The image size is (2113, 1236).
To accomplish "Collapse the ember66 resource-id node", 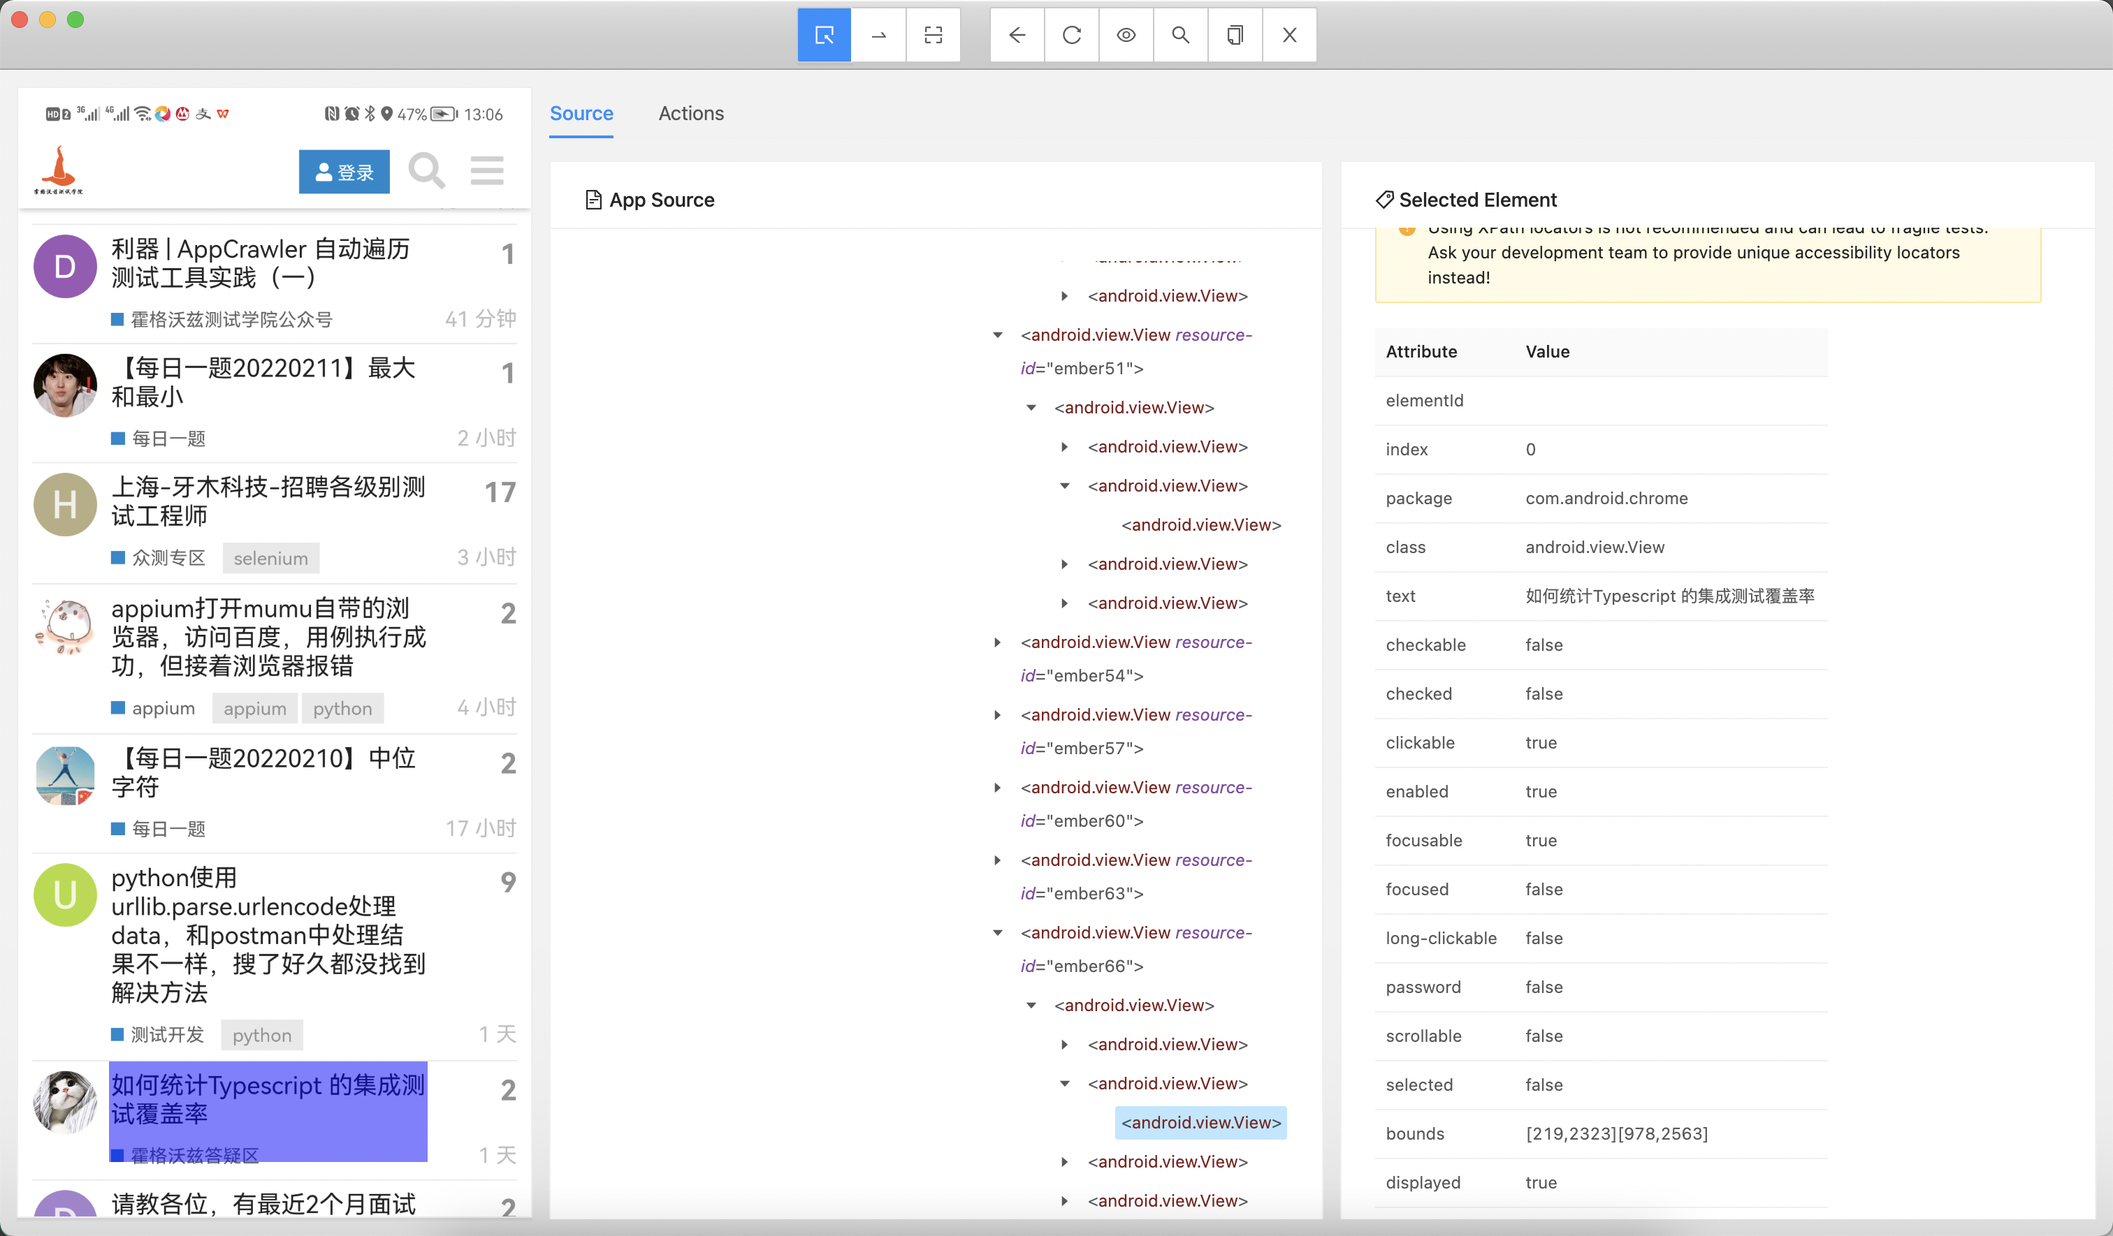I will click(x=998, y=933).
